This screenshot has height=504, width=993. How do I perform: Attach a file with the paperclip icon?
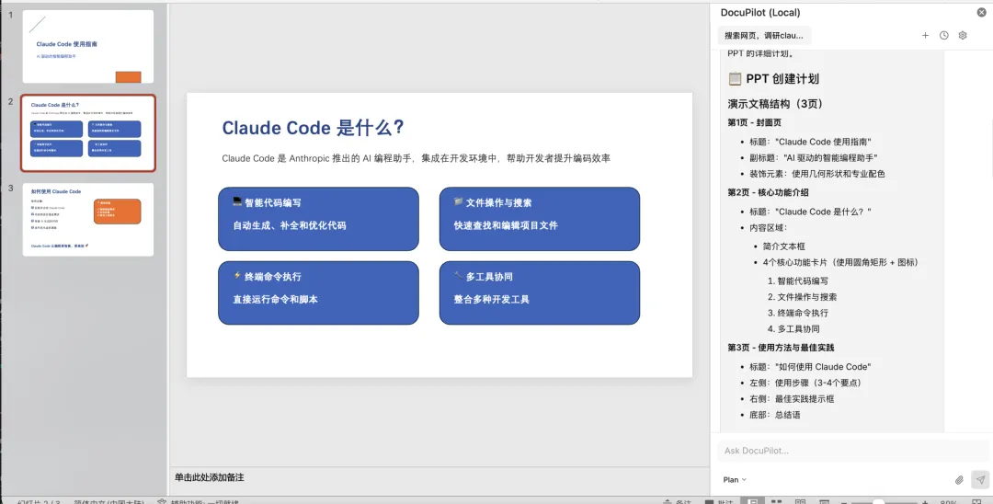click(x=959, y=480)
